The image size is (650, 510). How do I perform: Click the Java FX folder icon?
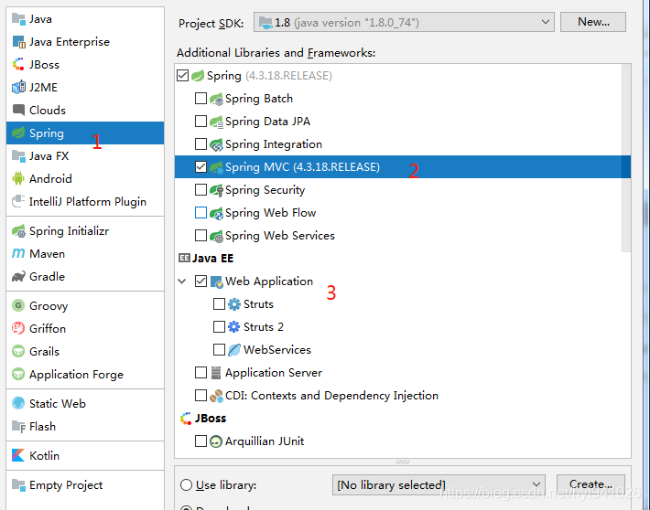(x=18, y=156)
